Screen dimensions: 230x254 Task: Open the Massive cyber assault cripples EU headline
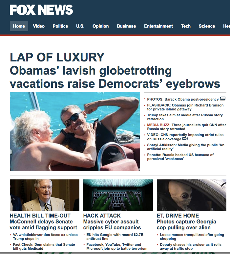click(112, 224)
